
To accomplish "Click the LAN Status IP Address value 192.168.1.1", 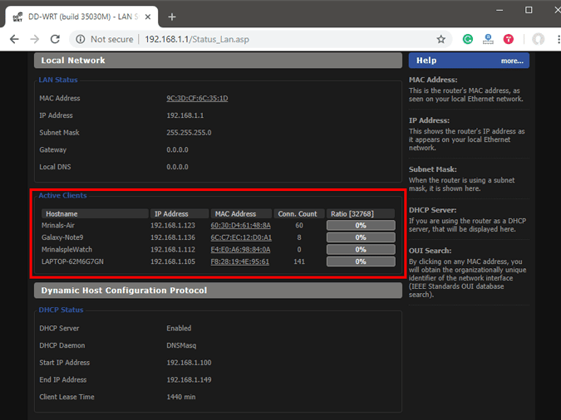I will pyautogui.click(x=185, y=115).
